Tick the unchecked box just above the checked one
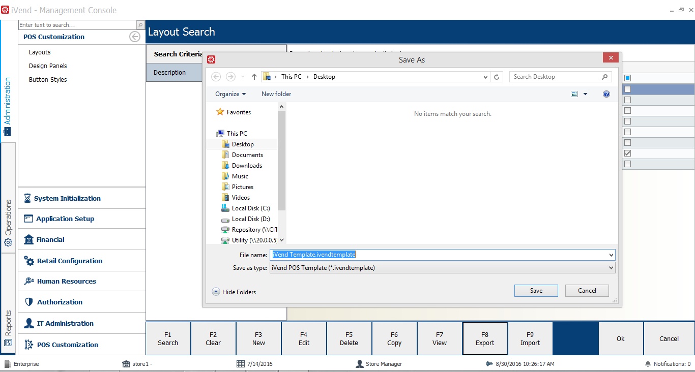The image size is (695, 372). pos(627,142)
